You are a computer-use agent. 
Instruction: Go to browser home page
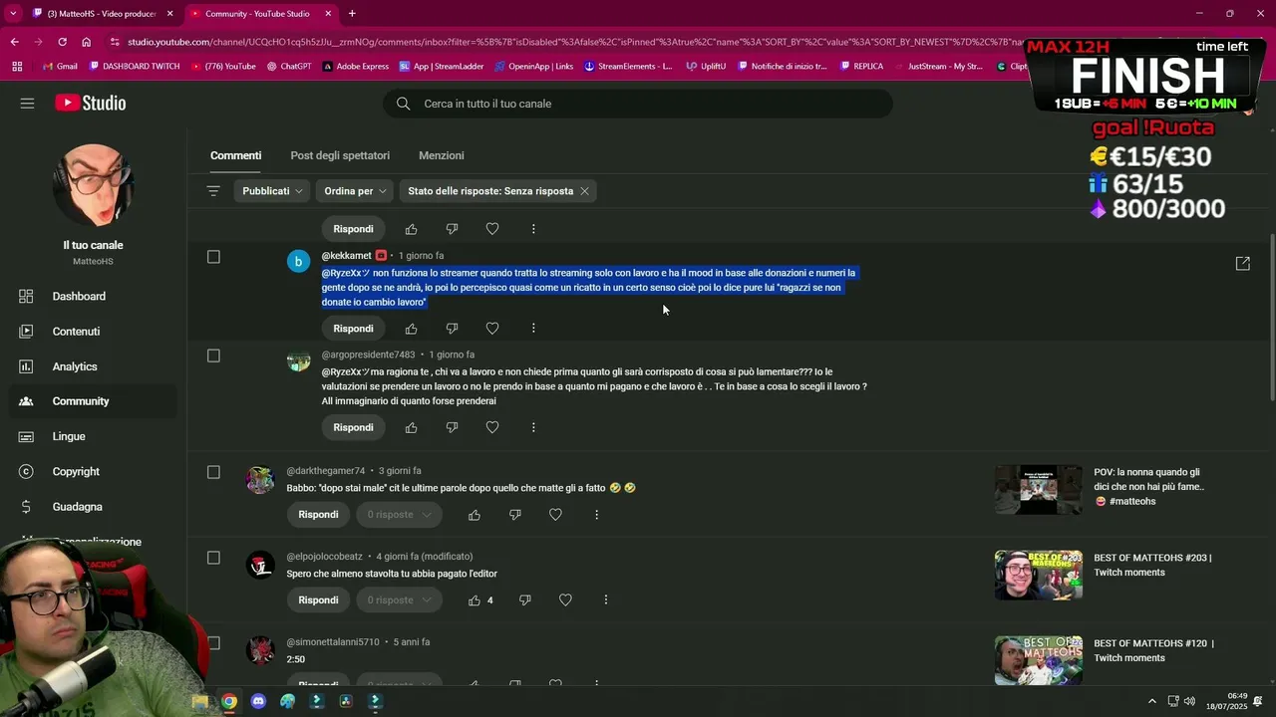coord(87,42)
